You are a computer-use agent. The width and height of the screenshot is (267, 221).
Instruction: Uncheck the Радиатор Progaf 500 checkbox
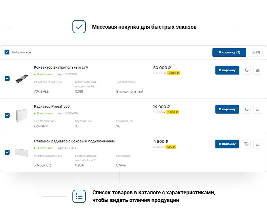click(7, 115)
